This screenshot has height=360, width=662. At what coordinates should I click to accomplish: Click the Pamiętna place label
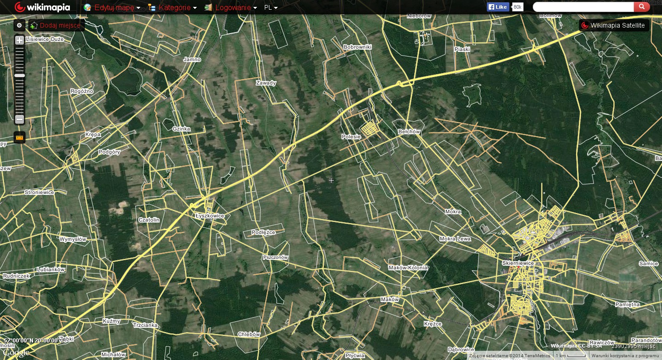tap(628, 304)
